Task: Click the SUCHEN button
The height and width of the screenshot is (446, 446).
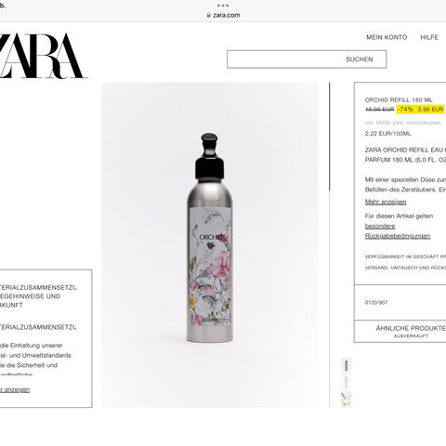Action: [360, 59]
